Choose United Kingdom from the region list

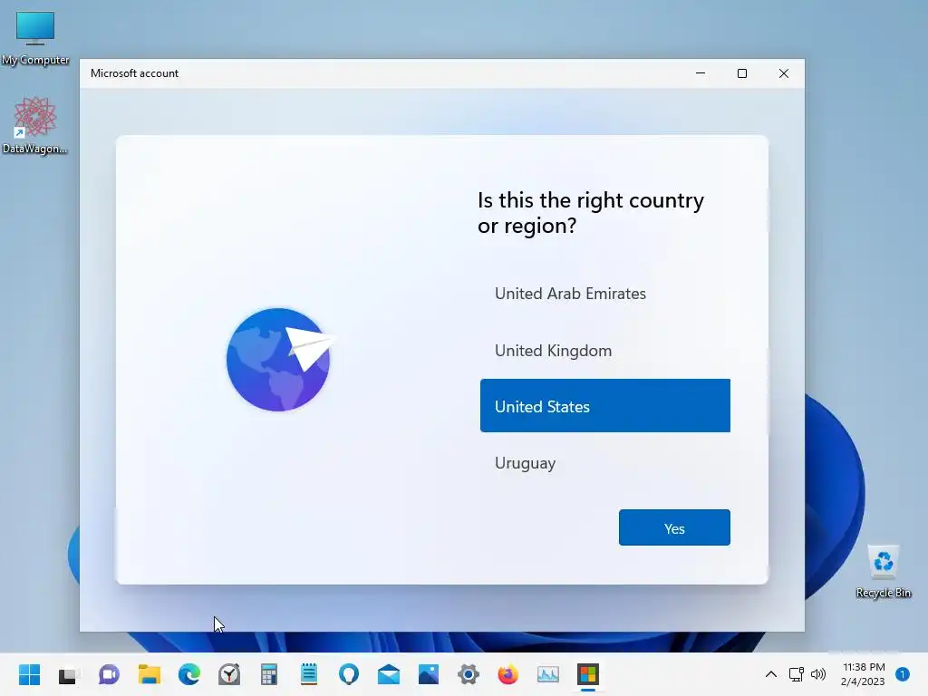click(604, 351)
